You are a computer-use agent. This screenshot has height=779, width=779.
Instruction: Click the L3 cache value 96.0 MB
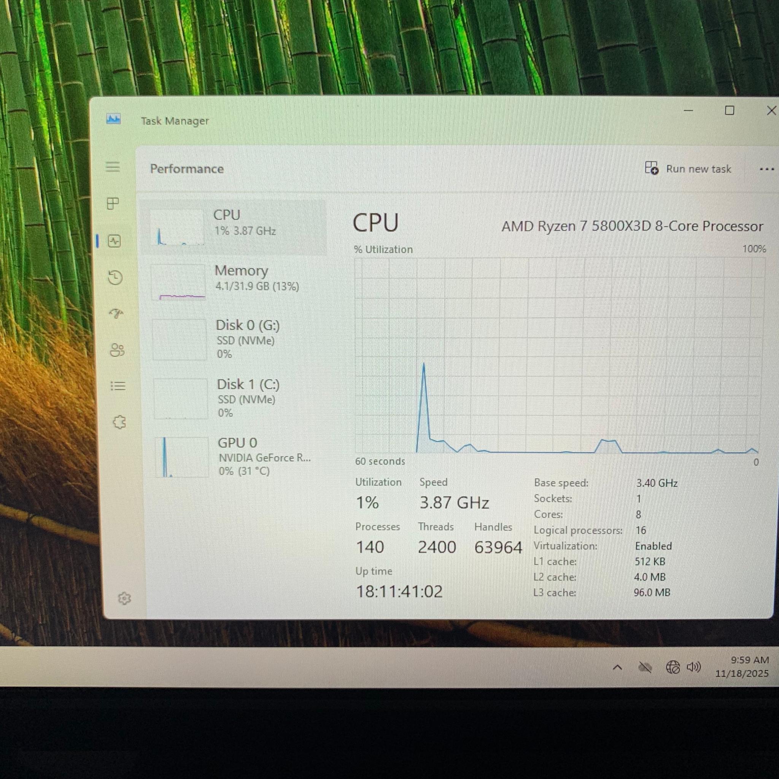652,593
